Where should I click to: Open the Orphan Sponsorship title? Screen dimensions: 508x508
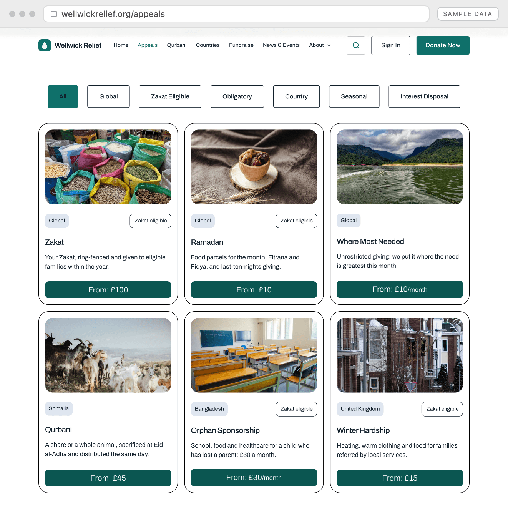[x=225, y=430]
